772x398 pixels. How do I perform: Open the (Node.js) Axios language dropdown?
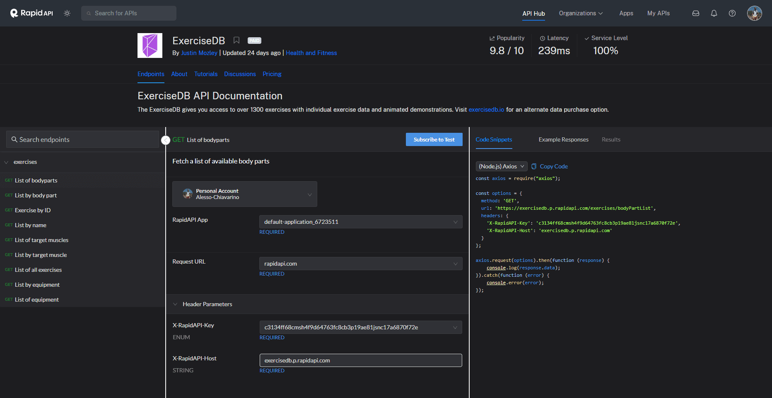tap(502, 166)
